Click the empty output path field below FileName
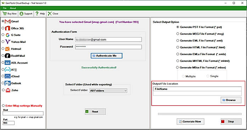Screen dimensions: 247x130 (197, 93)
